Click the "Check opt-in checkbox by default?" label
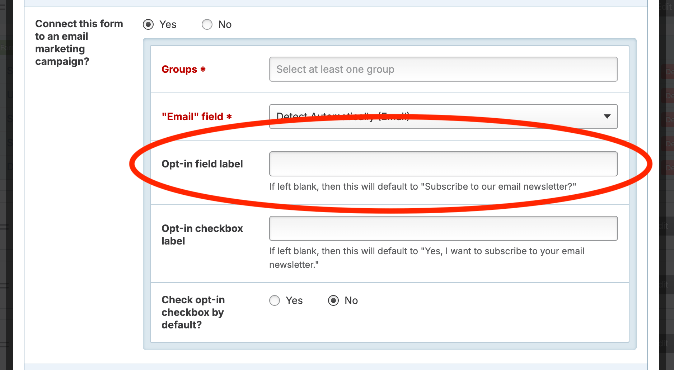Screen dimensions: 674x370 tap(193, 312)
